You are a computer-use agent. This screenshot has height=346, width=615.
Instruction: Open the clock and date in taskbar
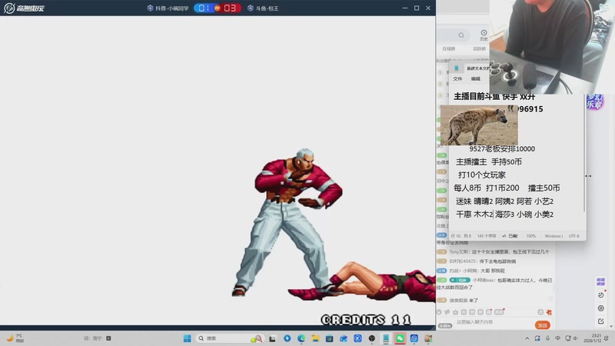pyautogui.click(x=592, y=338)
